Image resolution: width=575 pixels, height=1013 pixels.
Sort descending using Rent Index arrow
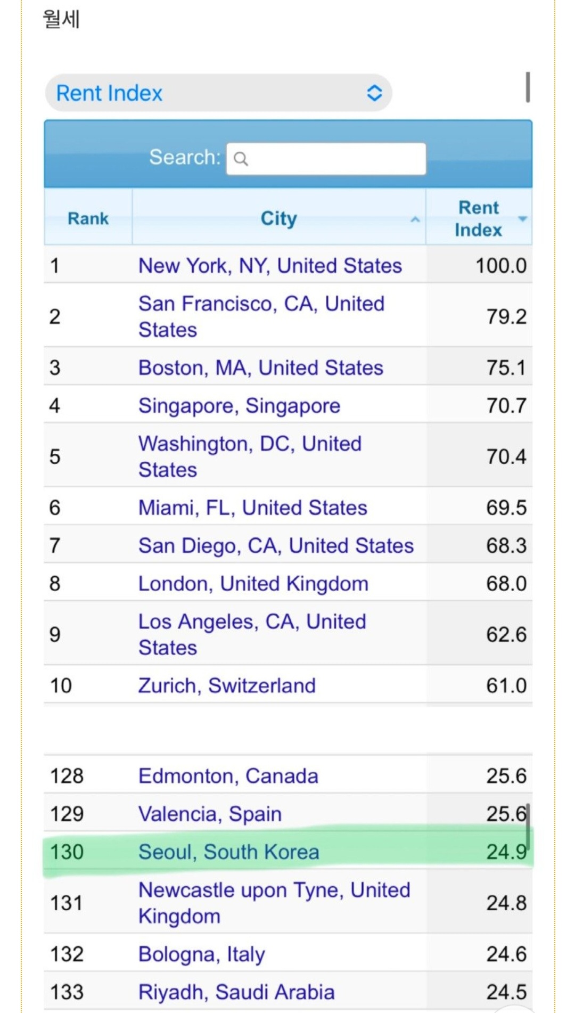(x=523, y=218)
